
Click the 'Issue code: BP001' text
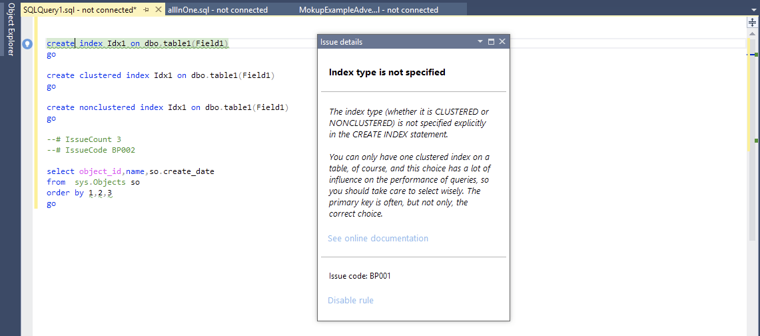[364, 275]
